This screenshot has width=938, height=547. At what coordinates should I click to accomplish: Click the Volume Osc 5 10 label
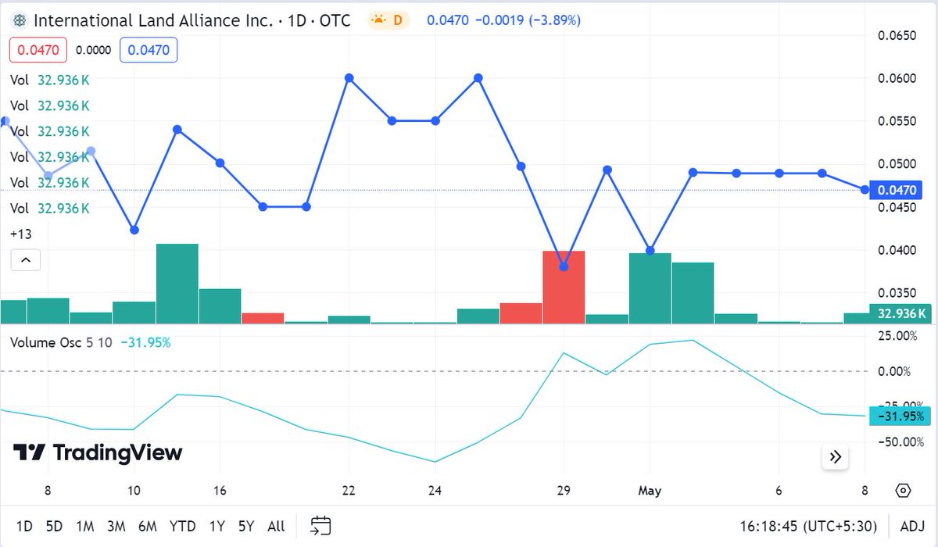[x=59, y=342]
